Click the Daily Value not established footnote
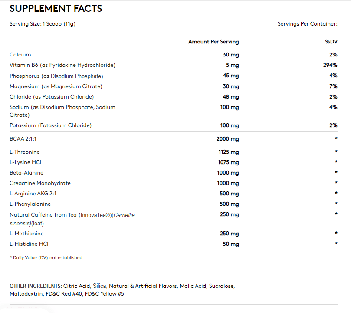Screen dimensions: 351x313 click(x=46, y=257)
